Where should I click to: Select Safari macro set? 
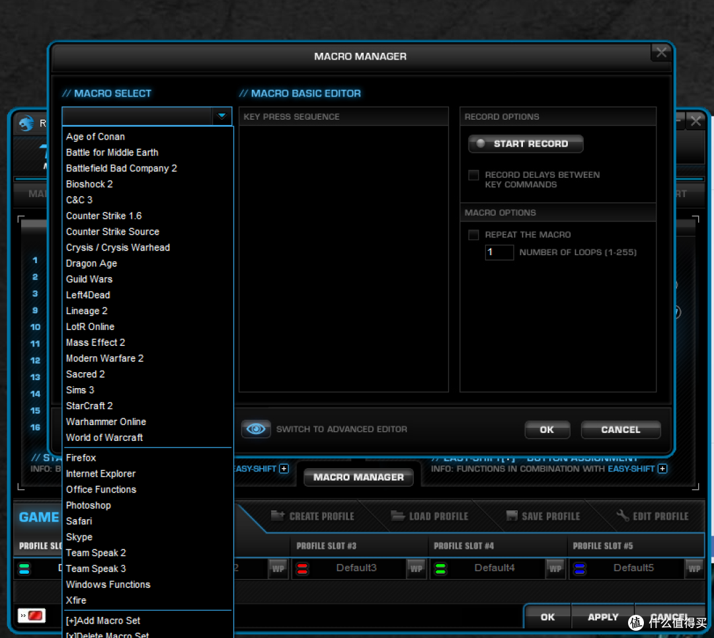[x=79, y=522]
